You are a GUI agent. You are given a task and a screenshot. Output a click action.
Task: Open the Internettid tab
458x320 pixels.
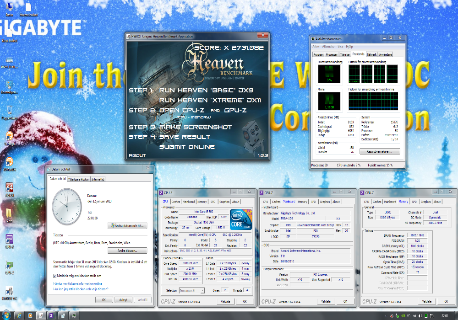[98, 179]
